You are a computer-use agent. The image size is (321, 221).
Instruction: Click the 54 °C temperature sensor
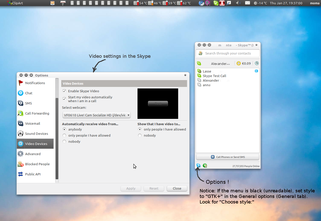141,3
